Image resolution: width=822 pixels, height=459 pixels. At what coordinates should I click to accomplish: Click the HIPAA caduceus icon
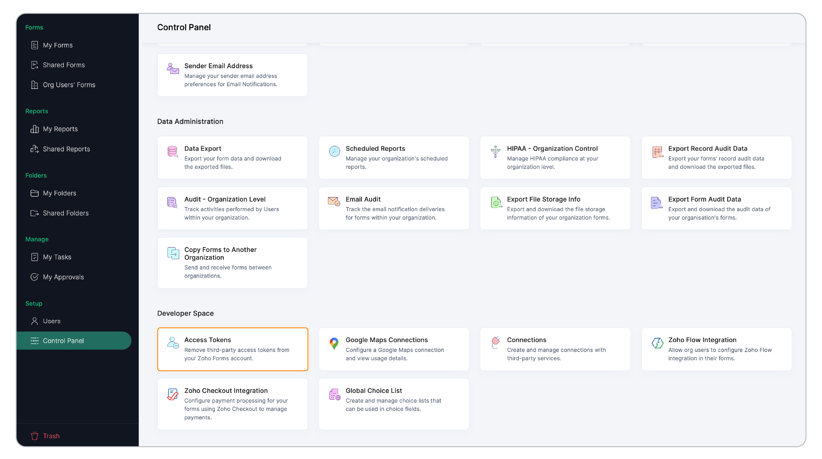[x=495, y=151]
